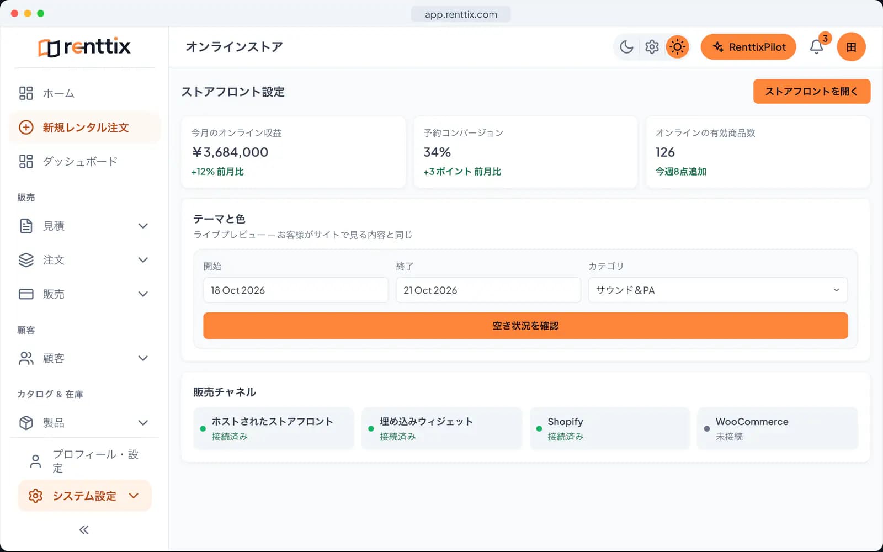
Task: Go to ダッシュボード
Action: 84,161
